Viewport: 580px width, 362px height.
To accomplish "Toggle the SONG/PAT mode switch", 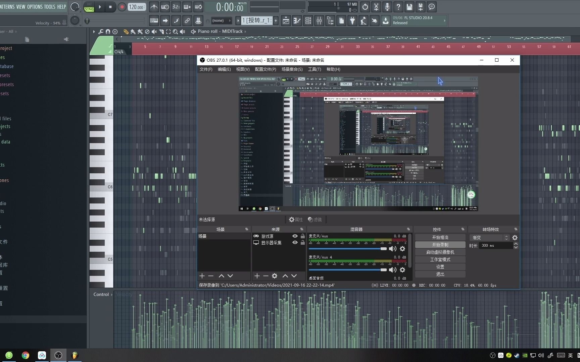I will tap(89, 7).
